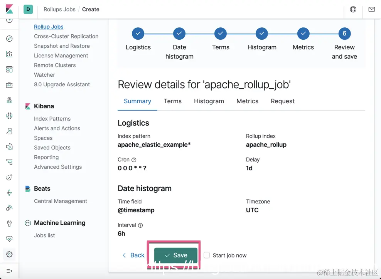Open License Management
The image size is (381, 279).
pos(61,55)
